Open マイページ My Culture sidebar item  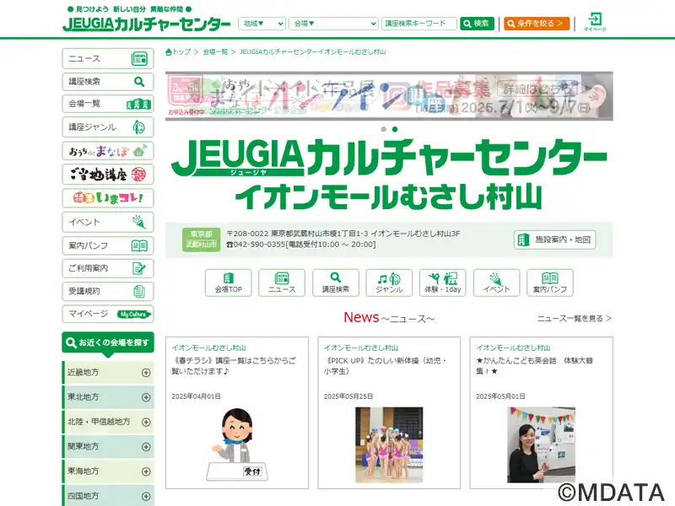[x=108, y=314]
